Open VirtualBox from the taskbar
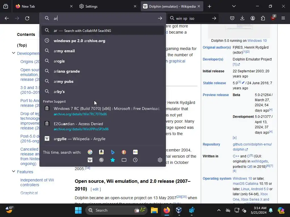This screenshot has height=217, width=290. (x=179, y=210)
